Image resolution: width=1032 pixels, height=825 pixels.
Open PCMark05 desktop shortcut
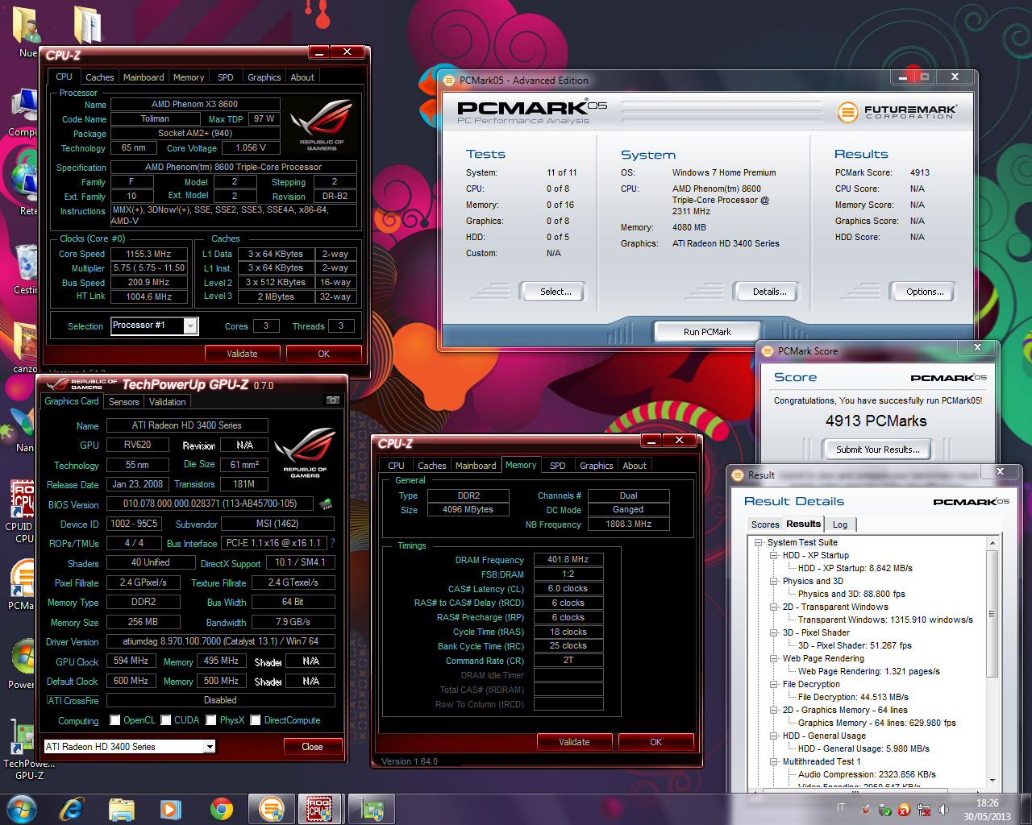23,583
